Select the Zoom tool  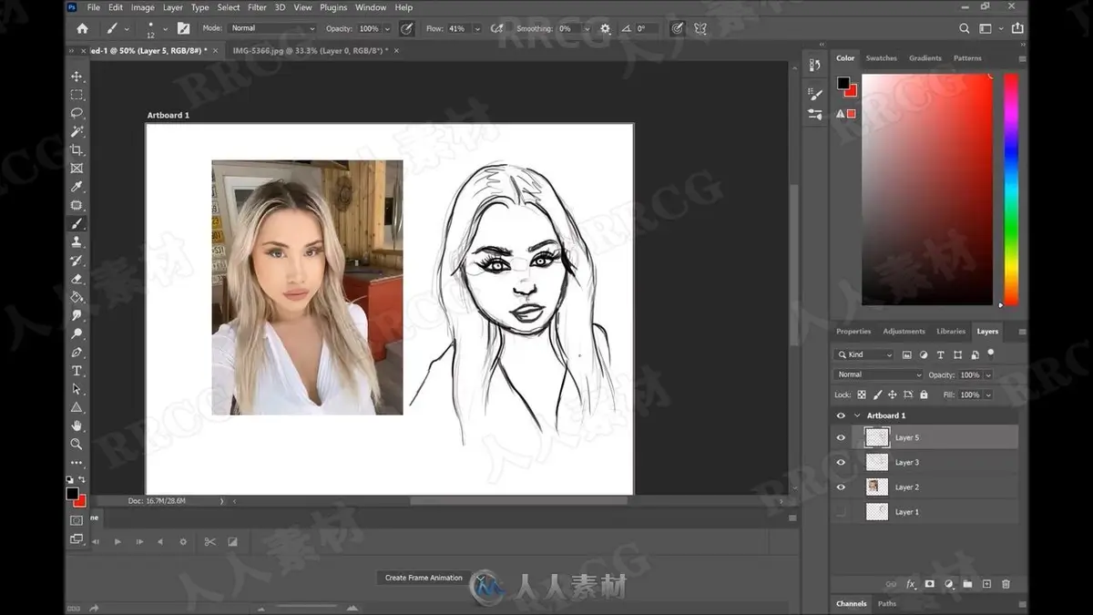coord(77,444)
